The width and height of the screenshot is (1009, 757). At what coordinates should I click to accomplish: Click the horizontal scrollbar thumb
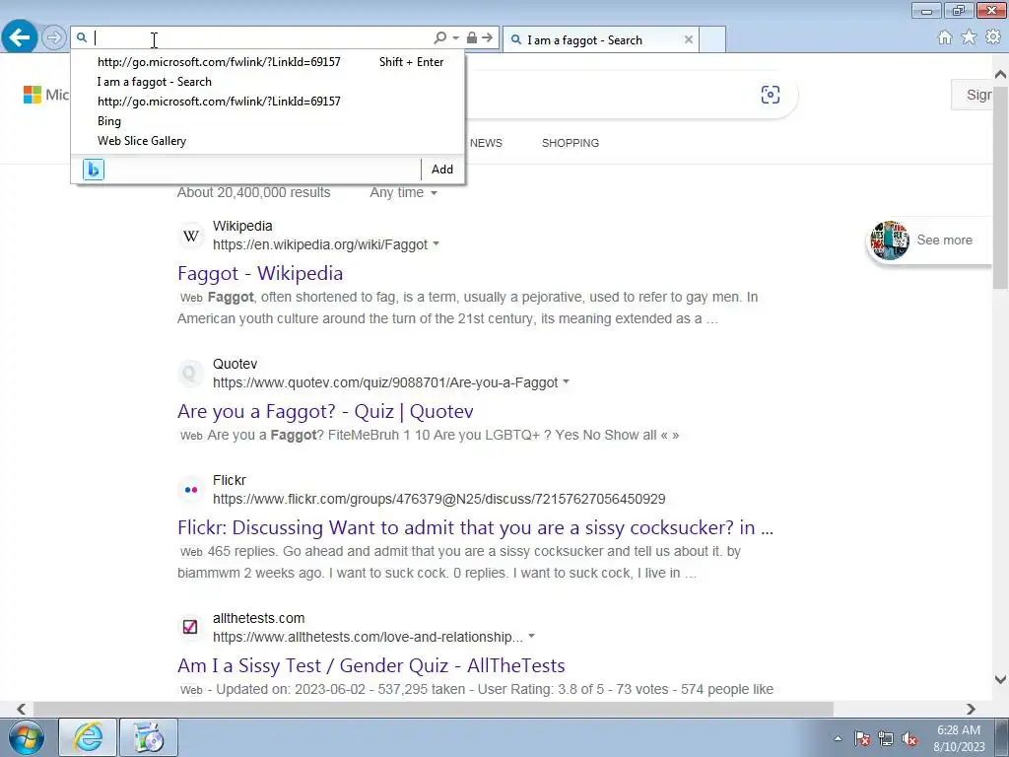[x=434, y=709]
